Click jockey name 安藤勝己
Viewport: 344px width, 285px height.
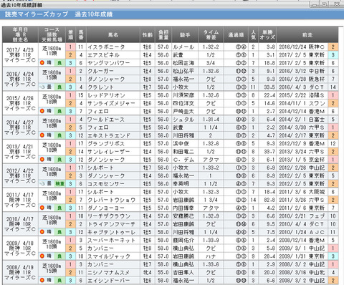point(183,216)
